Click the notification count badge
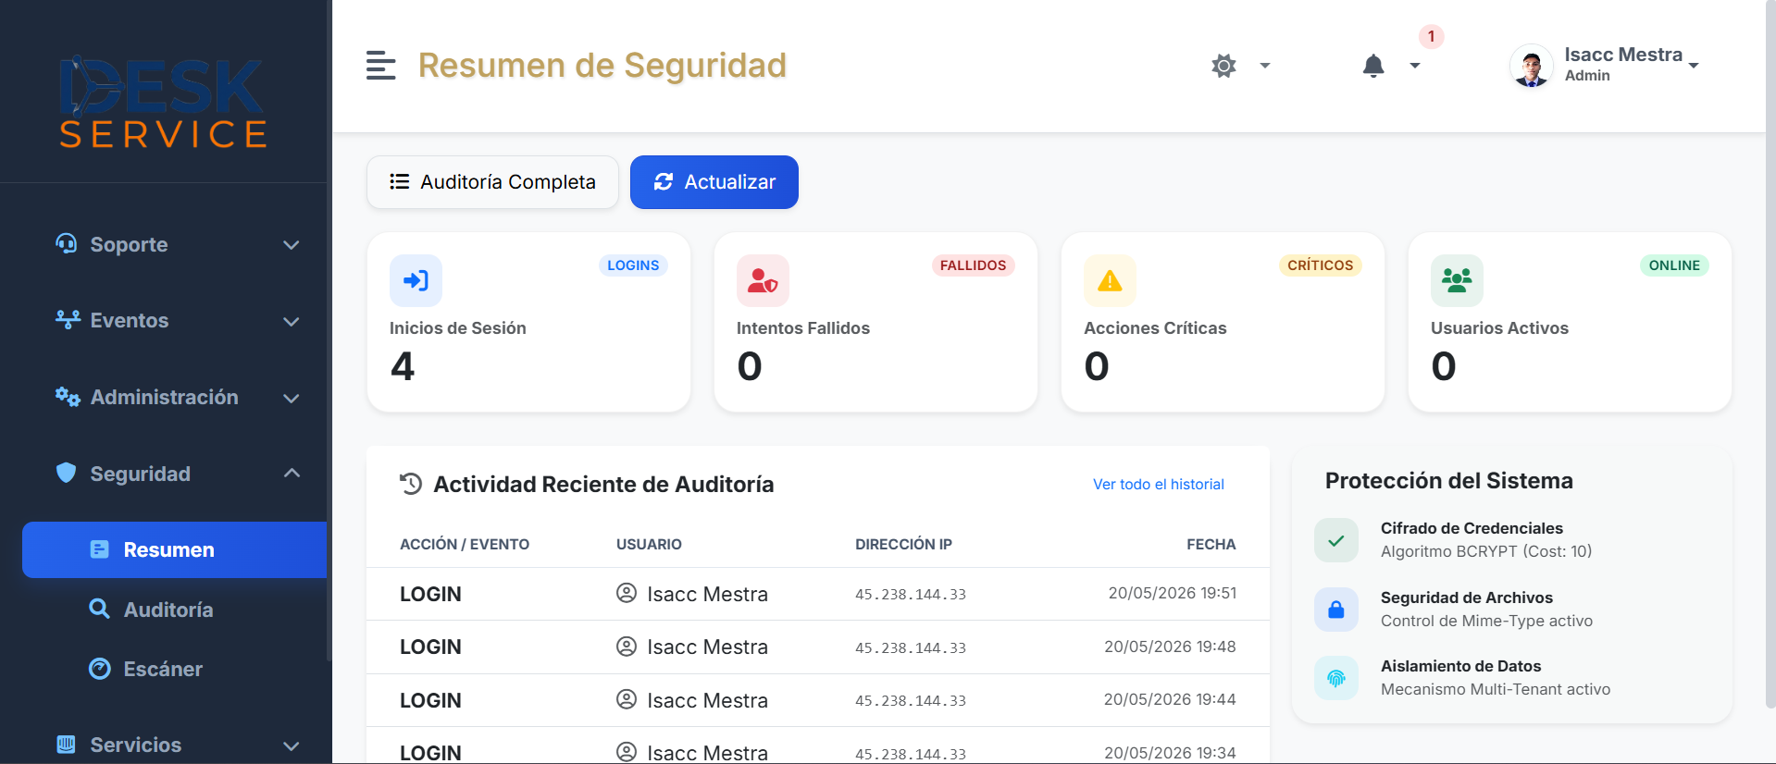 (x=1431, y=37)
